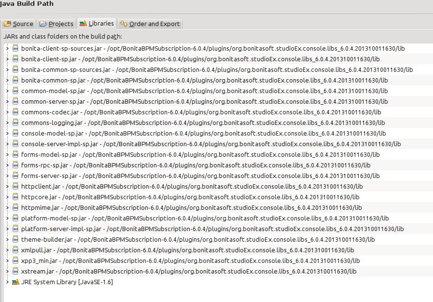Viewport: 433px width, 302px height.
Task: Click the jar icon of console-model-sp.jar
Action: (15, 133)
